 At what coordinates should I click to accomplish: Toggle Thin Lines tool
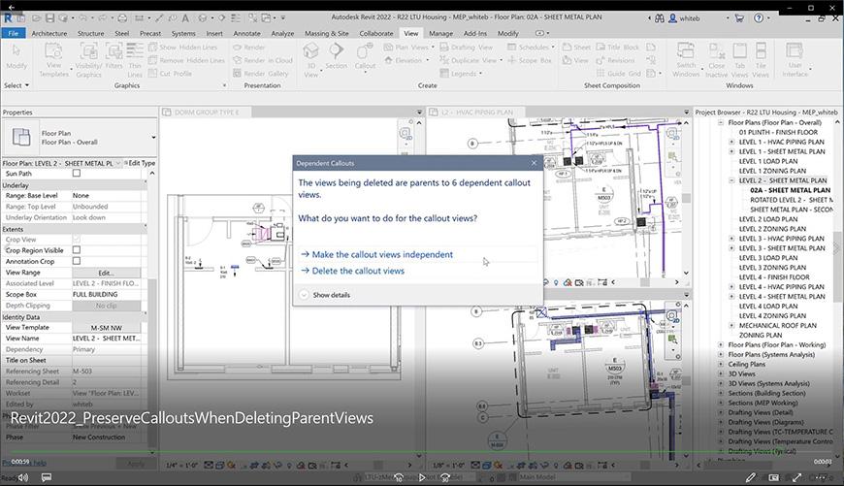click(x=135, y=59)
